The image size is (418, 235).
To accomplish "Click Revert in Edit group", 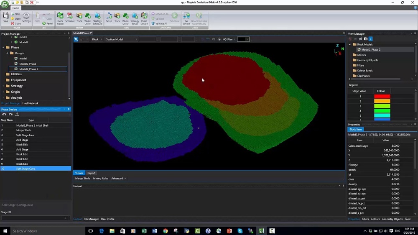I will pyautogui.click(x=48, y=23).
